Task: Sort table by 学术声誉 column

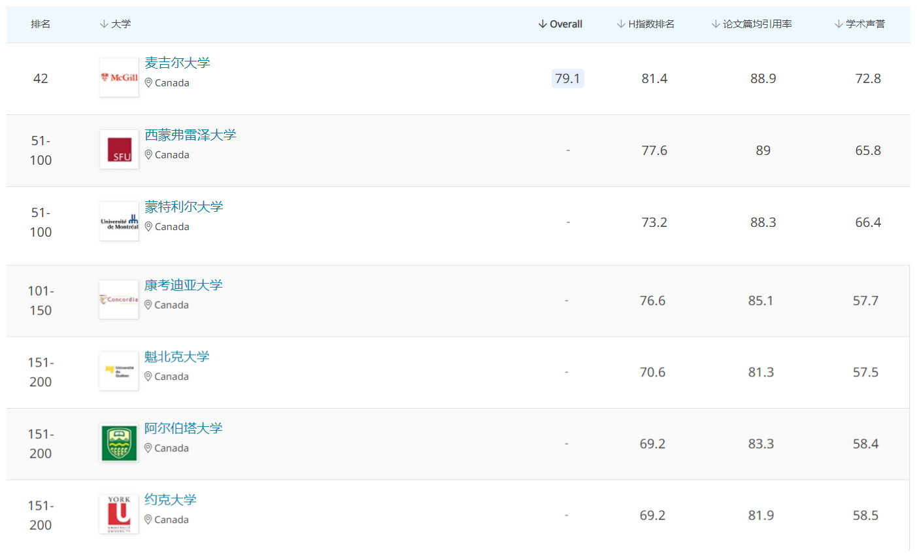Action: [859, 24]
